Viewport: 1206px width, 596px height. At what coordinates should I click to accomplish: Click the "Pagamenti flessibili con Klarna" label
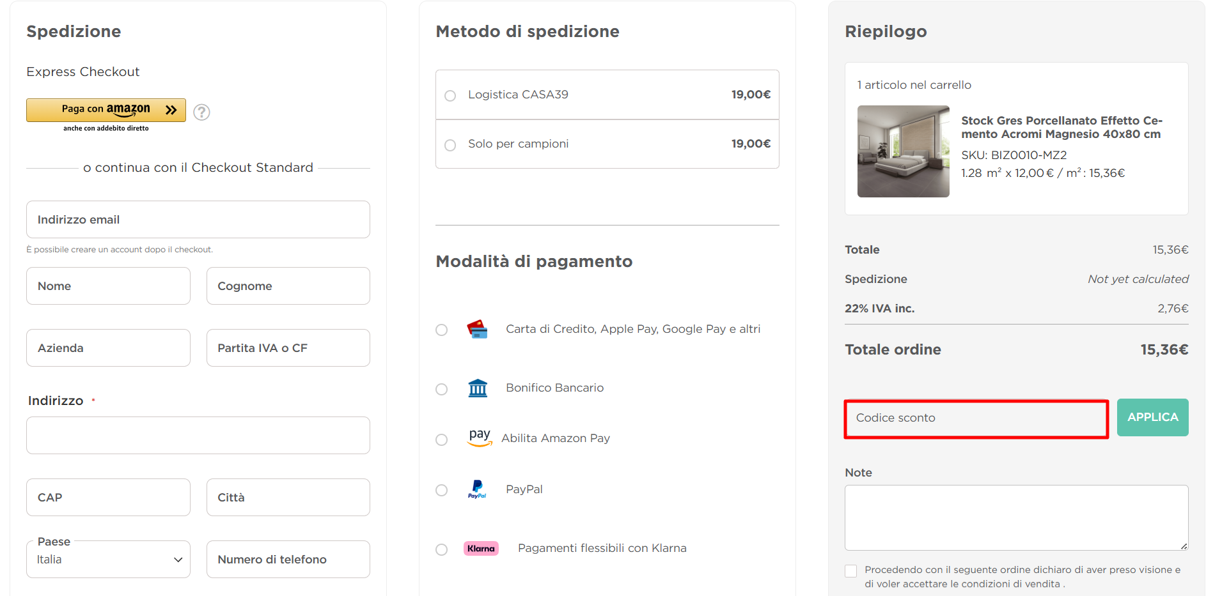602,548
